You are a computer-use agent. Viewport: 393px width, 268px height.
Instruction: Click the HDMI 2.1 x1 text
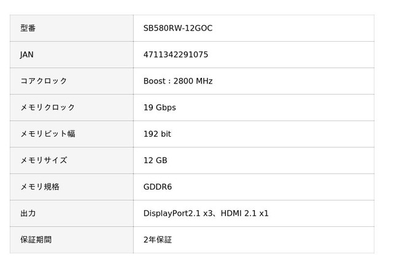click(x=244, y=213)
